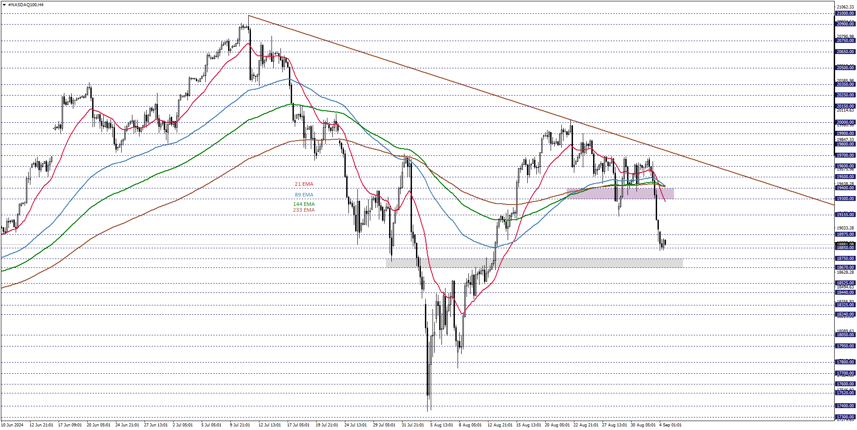Viewport: 857px width, 430px height.
Task: Click the 5 Aug 13:01 date label
Action: 441,425
